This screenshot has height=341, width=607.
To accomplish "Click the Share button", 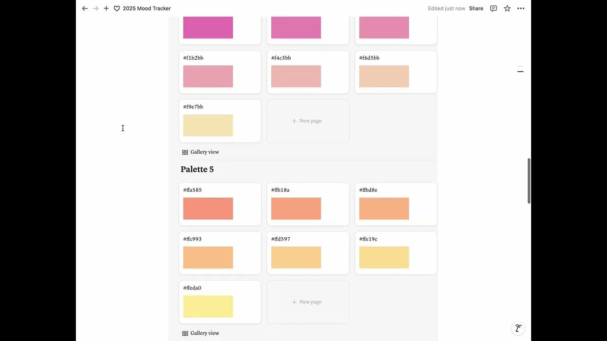I will (x=476, y=9).
